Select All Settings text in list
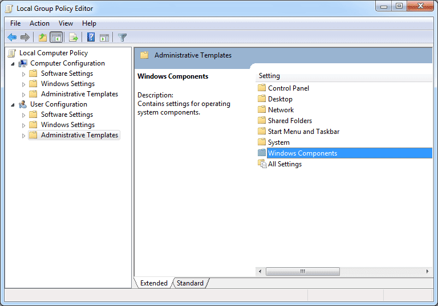Image resolution: width=438 pixels, height=306 pixels. point(285,164)
